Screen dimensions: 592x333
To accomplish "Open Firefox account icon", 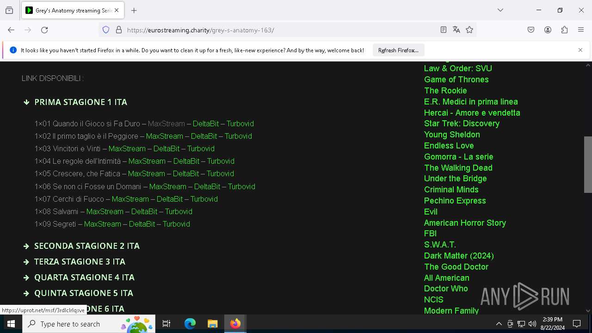I will pyautogui.click(x=548, y=30).
